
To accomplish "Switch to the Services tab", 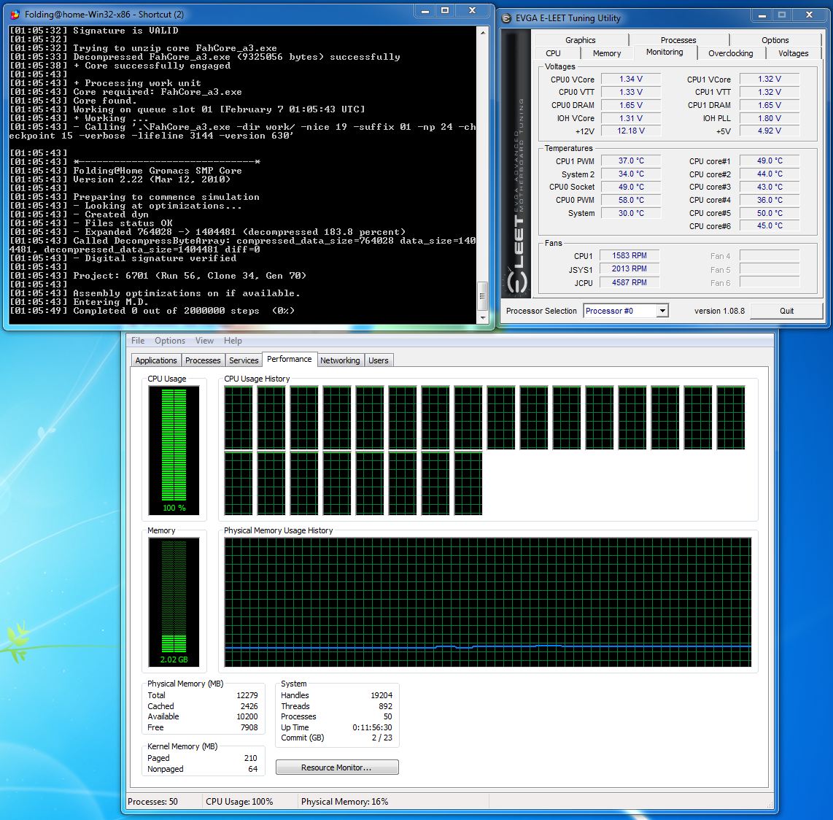I will (244, 360).
